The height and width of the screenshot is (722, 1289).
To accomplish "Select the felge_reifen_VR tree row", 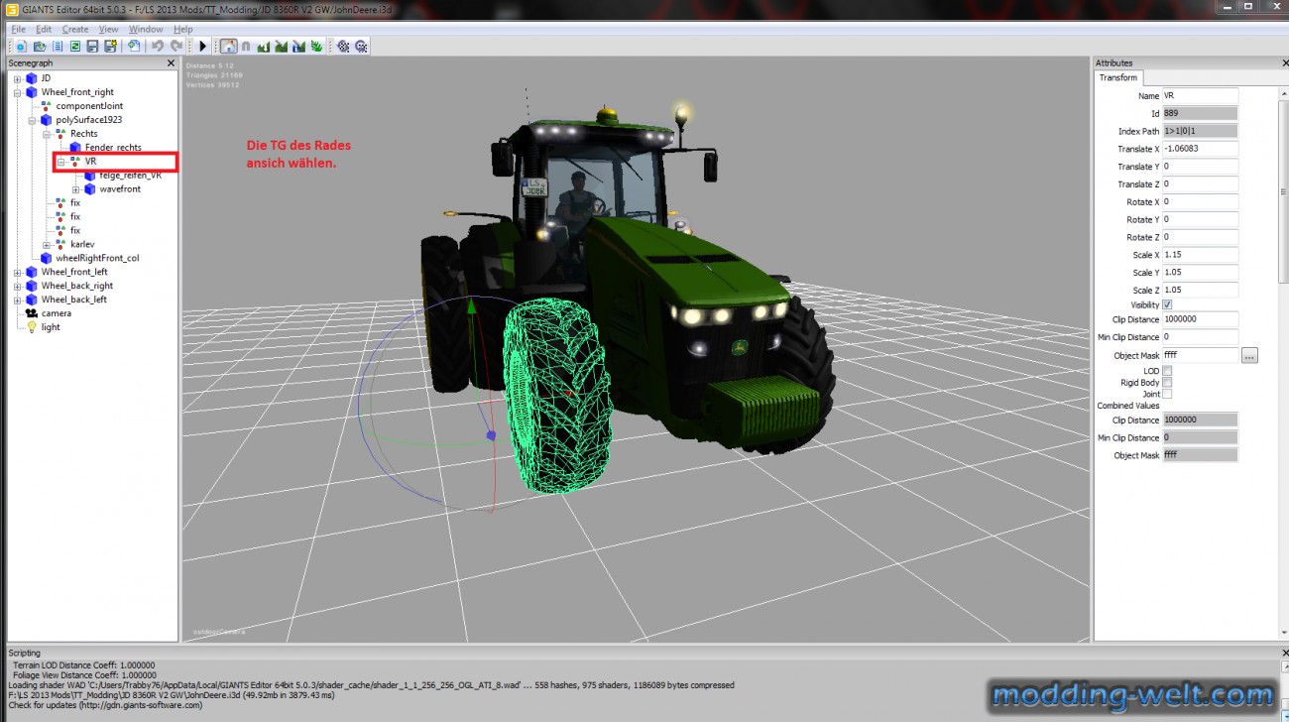I will [x=130, y=176].
